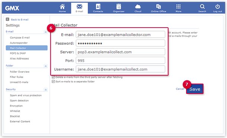Viewport: 227px width, 138px height.
Task: Toggle Sort e-mails to separate folder checkbox
Action: (x=53, y=81)
